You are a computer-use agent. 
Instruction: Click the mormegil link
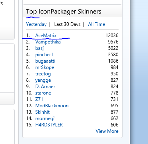click(45, 118)
